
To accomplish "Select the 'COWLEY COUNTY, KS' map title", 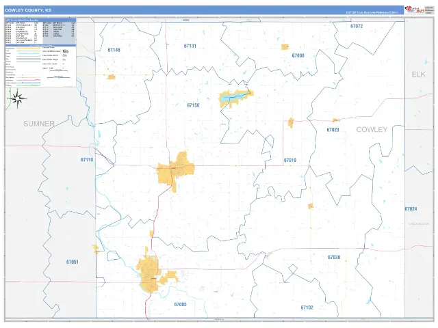I will coord(28,10).
